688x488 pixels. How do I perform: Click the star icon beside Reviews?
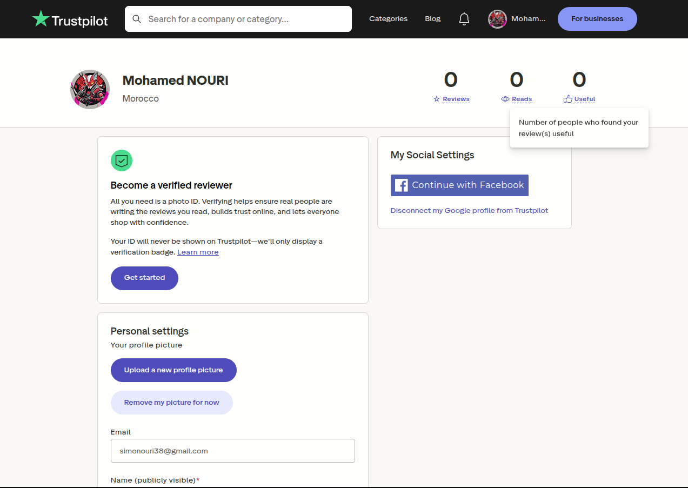tap(437, 99)
